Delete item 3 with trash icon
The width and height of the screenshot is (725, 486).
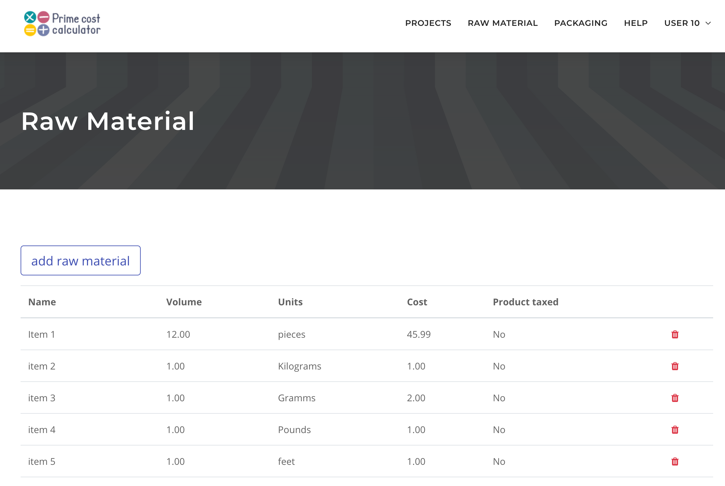[675, 398]
